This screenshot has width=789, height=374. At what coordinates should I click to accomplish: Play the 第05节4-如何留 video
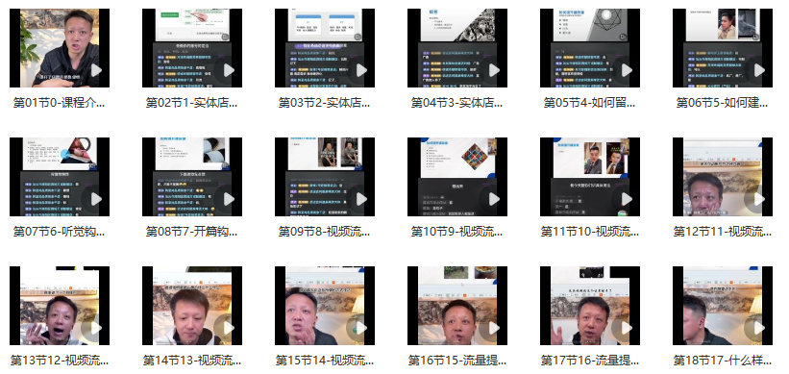pos(626,70)
